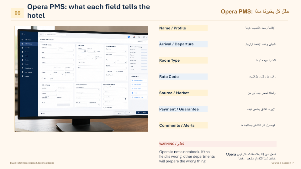
Task: Open the Bed Type dropdown
Action: (116, 68)
